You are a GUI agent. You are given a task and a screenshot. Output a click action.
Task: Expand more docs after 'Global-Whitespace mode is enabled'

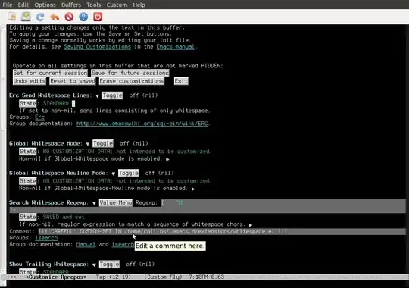pyautogui.click(x=167, y=159)
